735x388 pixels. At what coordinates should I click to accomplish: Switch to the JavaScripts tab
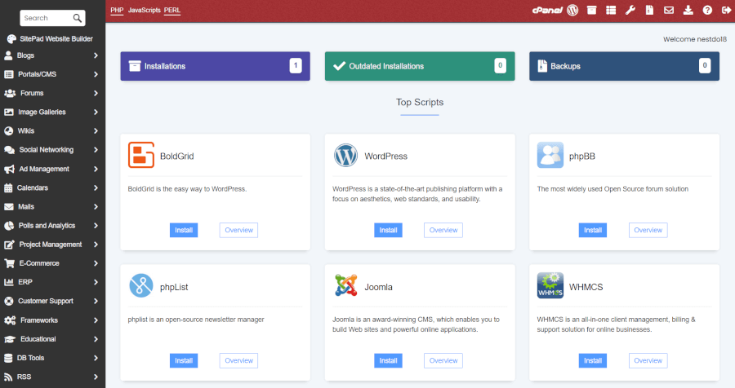pyautogui.click(x=144, y=10)
